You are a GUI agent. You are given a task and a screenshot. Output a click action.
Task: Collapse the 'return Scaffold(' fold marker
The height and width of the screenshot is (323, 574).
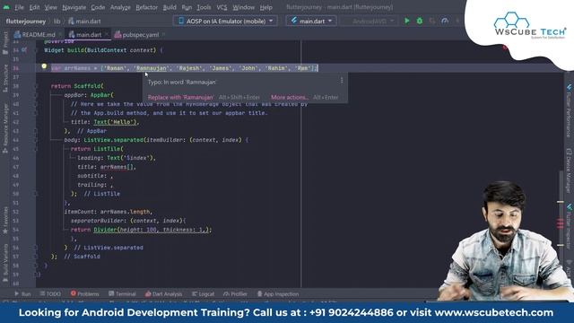click(x=36, y=86)
